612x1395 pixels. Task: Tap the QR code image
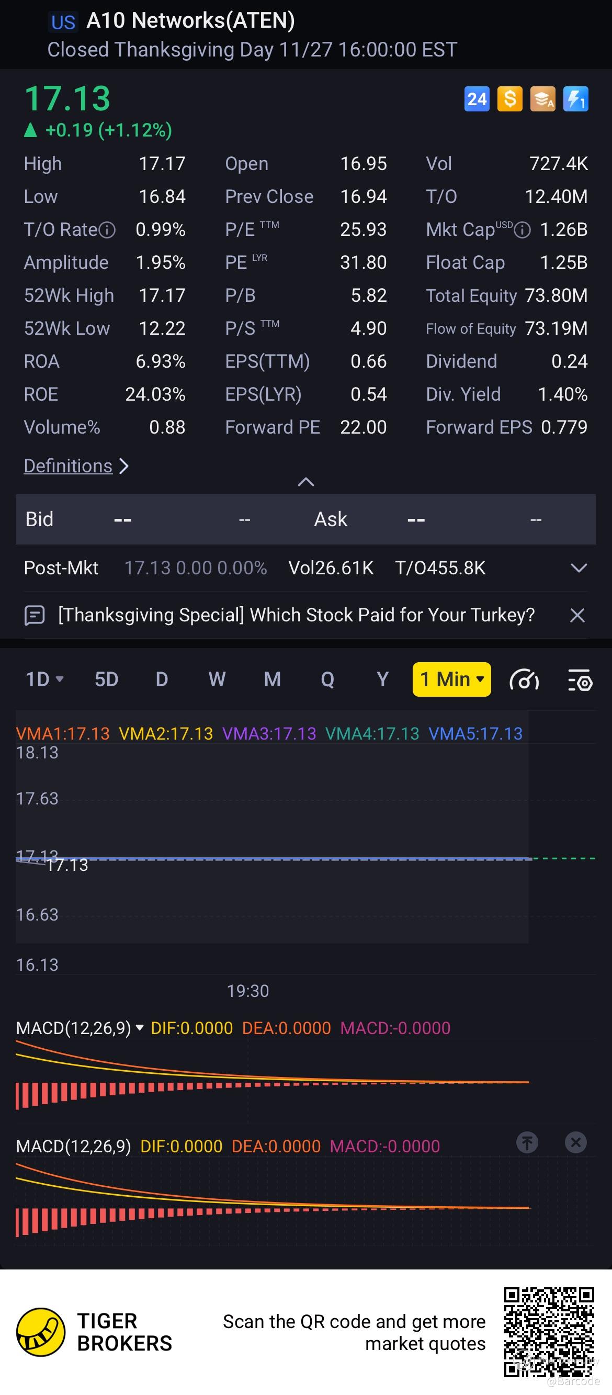click(549, 1332)
